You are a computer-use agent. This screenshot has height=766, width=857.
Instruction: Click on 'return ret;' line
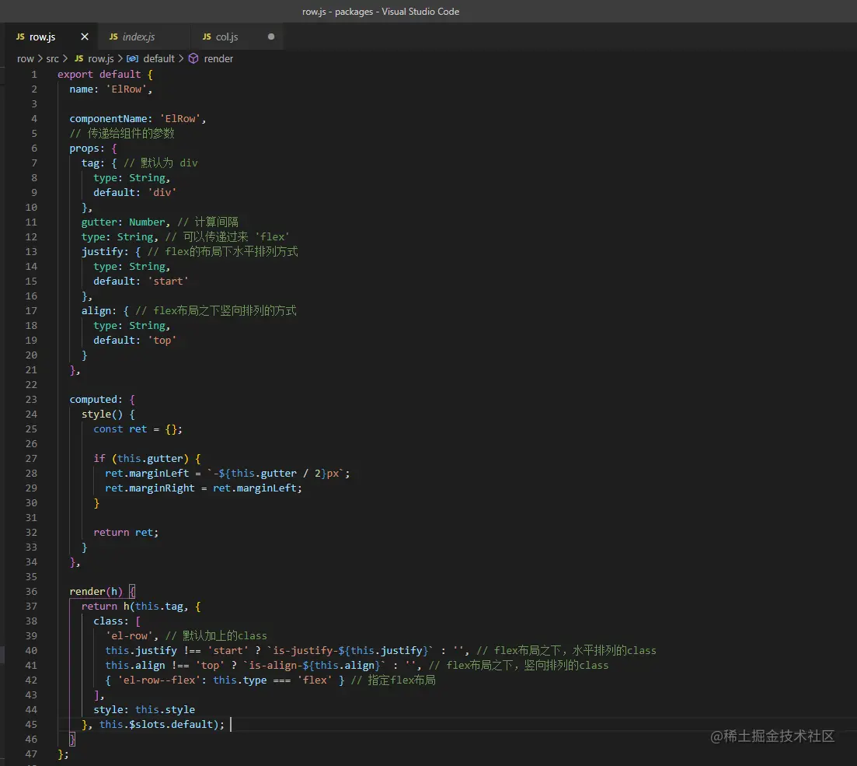126,533
